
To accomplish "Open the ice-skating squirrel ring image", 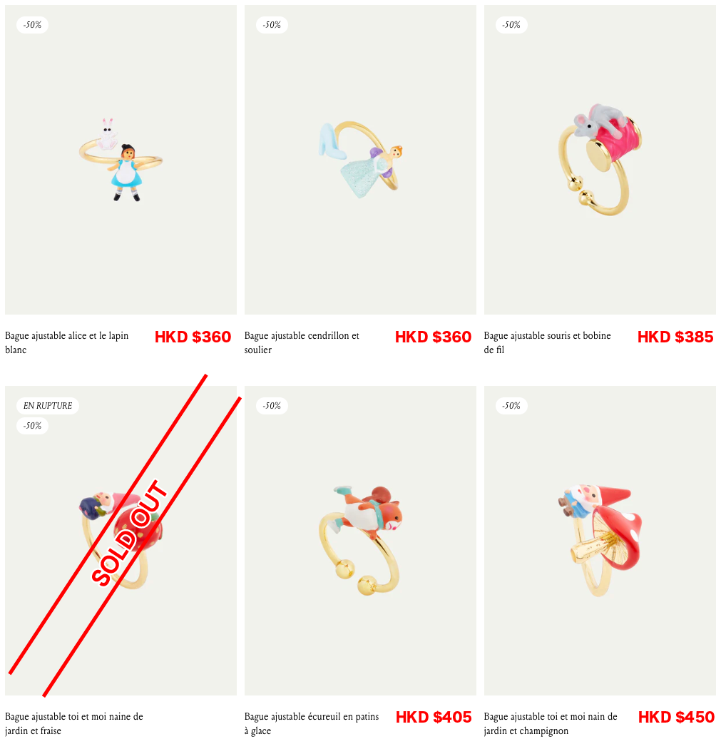I will click(361, 541).
